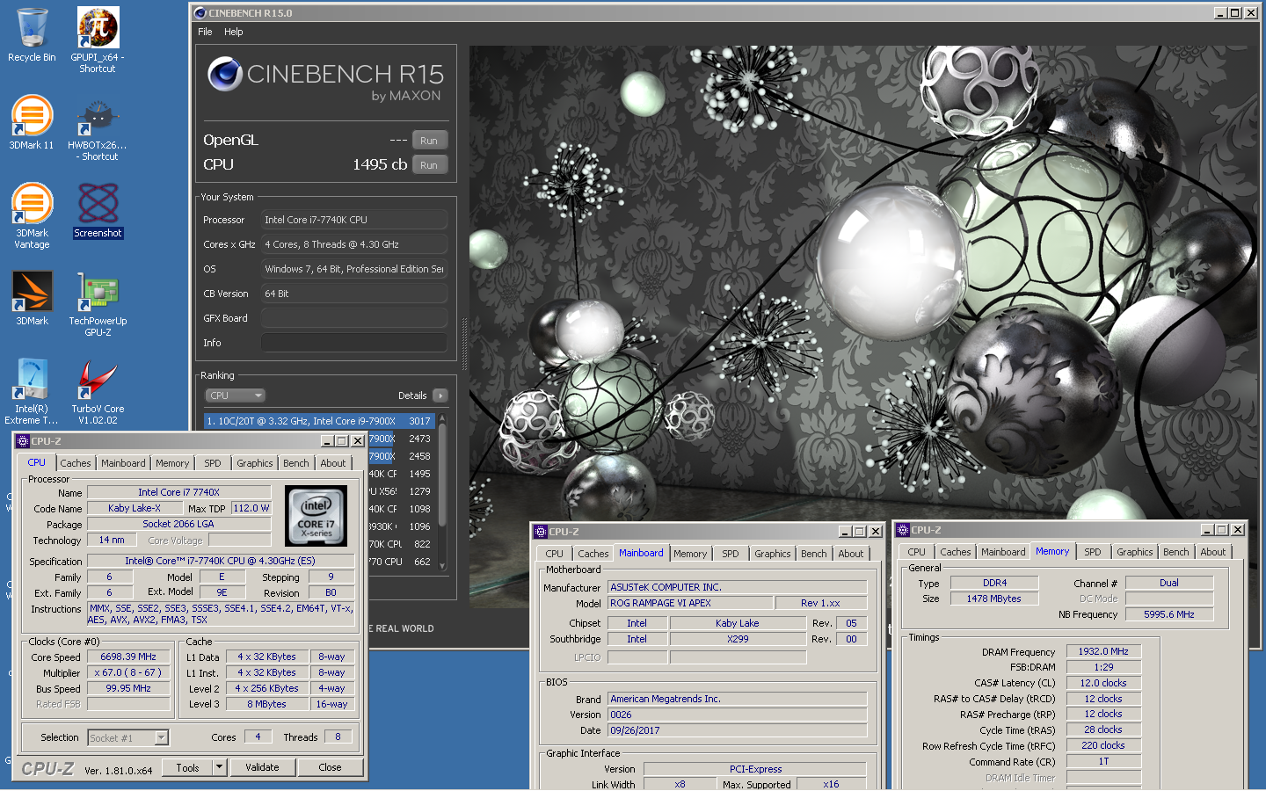Open About tab in front CPU-Z
Image resolution: width=1266 pixels, height=791 pixels.
(333, 463)
